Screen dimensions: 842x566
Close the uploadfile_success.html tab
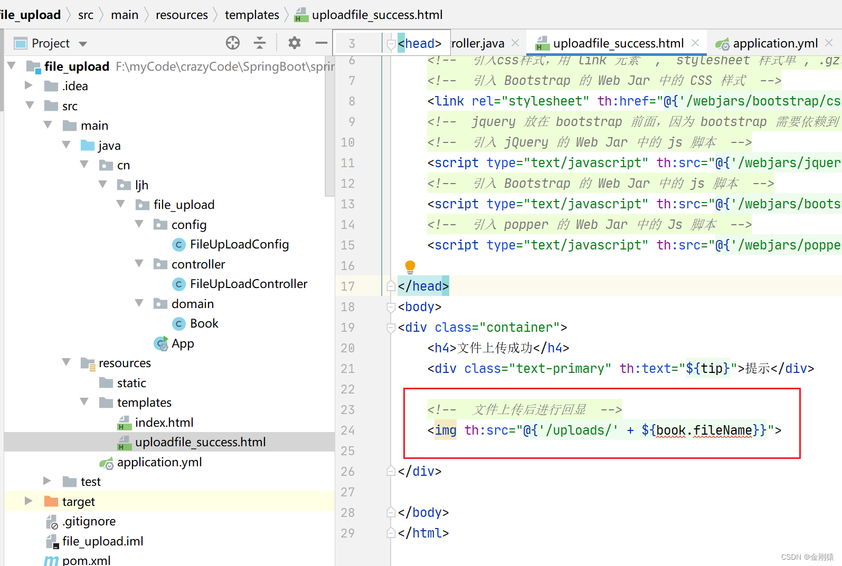tap(696, 43)
